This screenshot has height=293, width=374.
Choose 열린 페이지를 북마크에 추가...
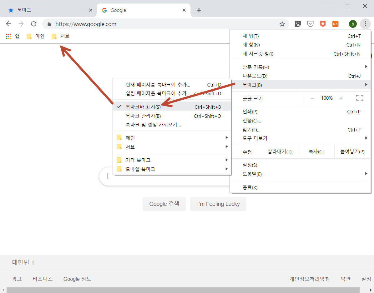[x=172, y=93]
